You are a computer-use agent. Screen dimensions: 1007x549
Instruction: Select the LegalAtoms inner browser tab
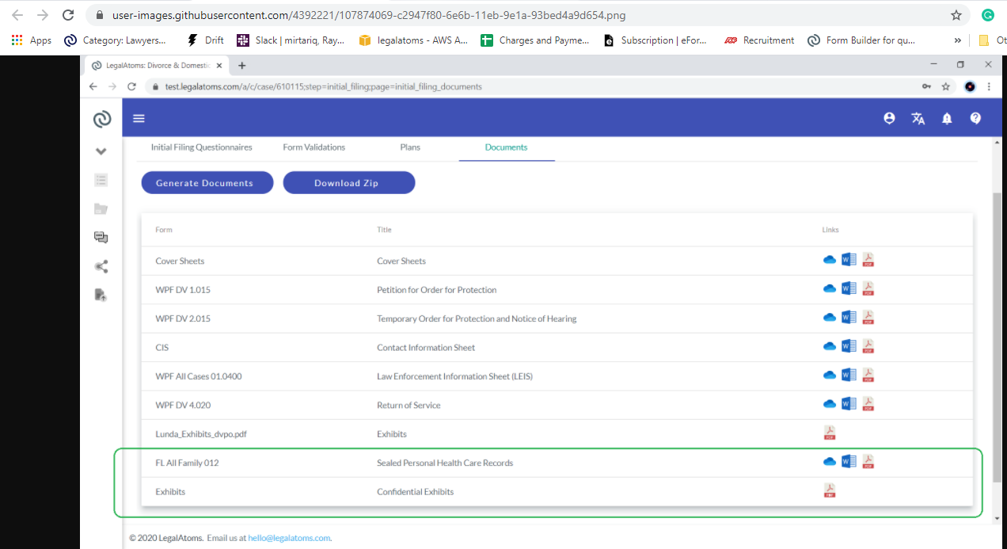pos(157,65)
